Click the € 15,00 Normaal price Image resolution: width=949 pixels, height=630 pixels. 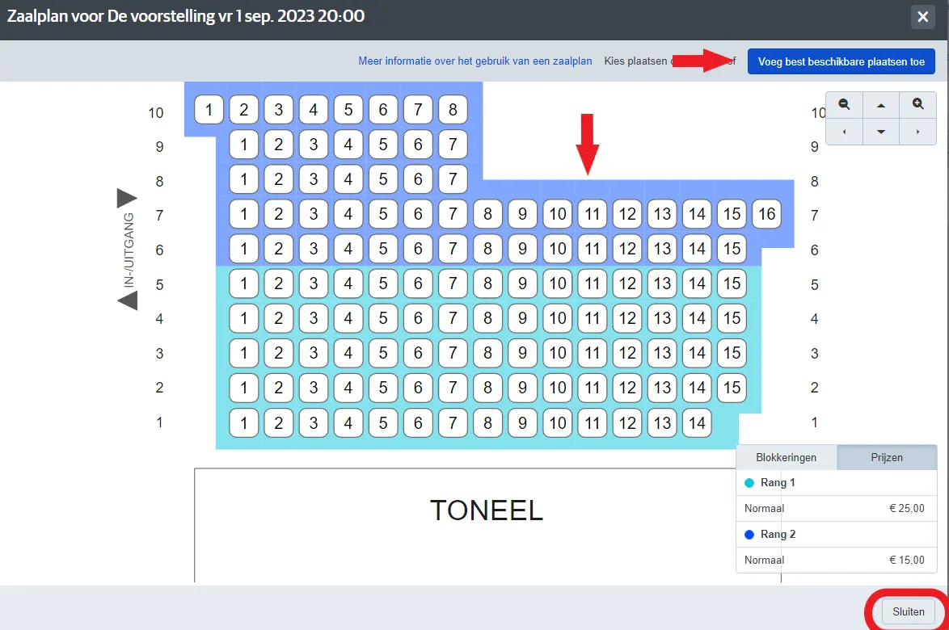(x=907, y=560)
